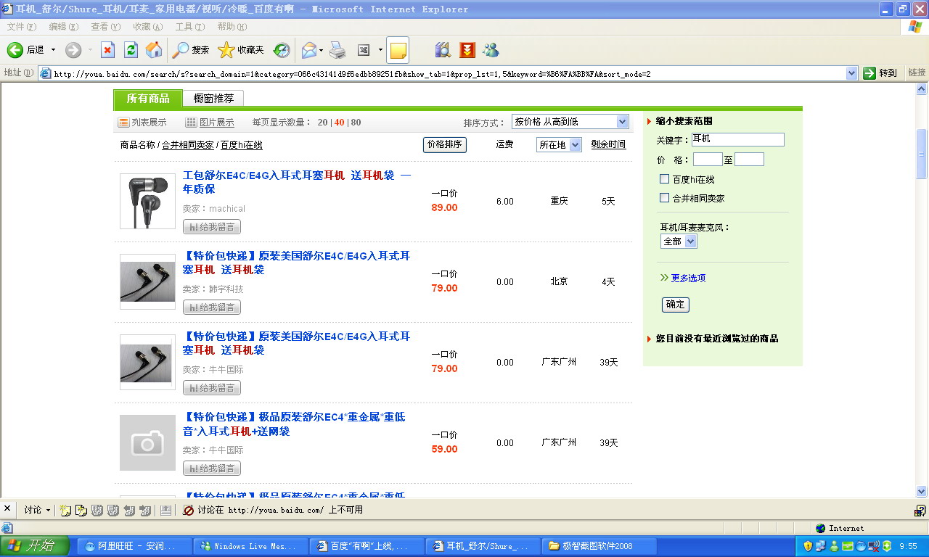Print the page with the printer icon

tap(337, 50)
